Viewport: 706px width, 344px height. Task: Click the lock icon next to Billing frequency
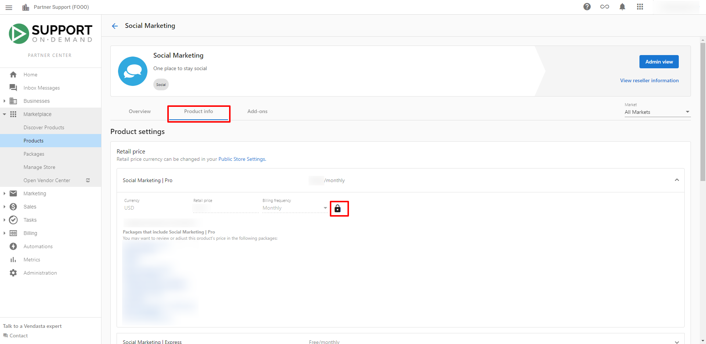(338, 209)
